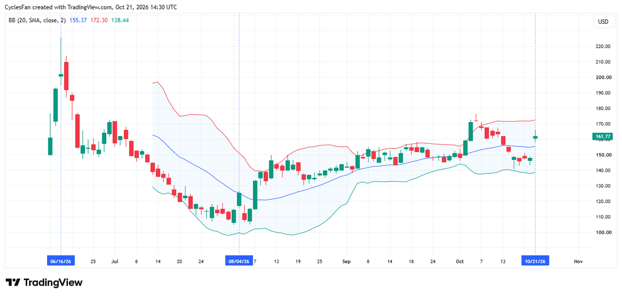
Task: Click the Sep time axis label
Action: pos(347,261)
